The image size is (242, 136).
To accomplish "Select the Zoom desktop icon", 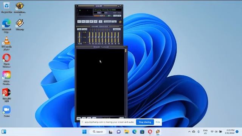I will coord(6,111).
